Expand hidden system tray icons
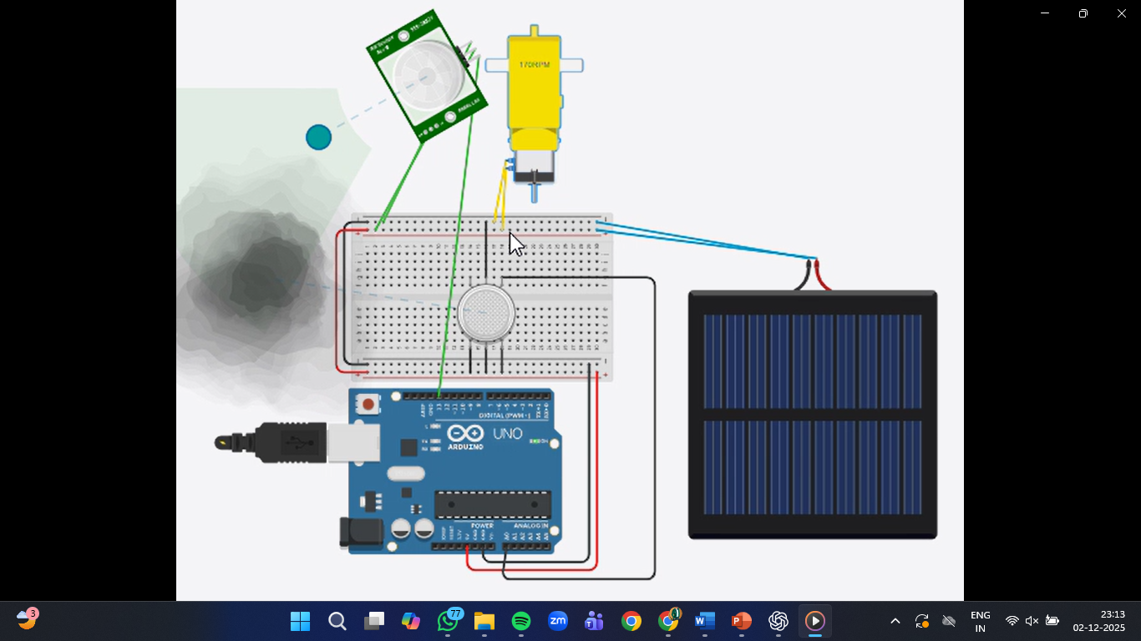The image size is (1141, 641). (895, 622)
